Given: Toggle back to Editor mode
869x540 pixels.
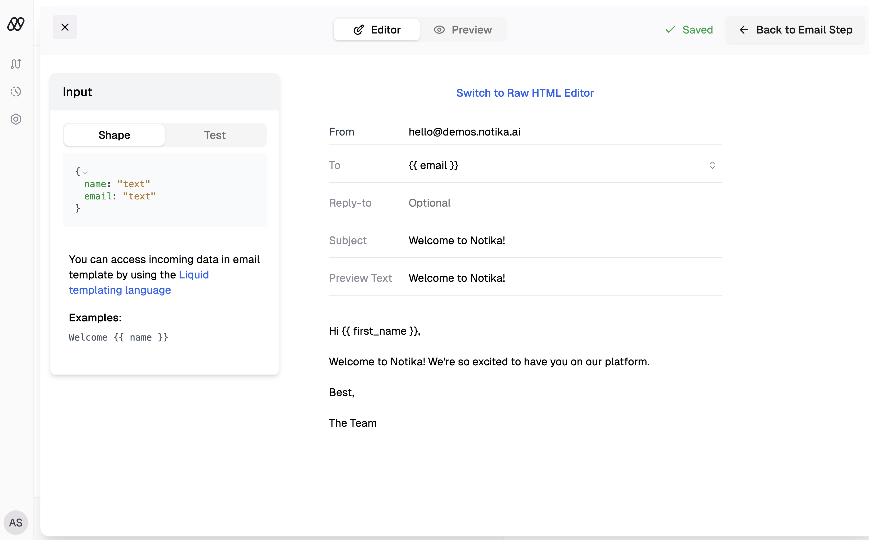Looking at the screenshot, I should coord(376,30).
